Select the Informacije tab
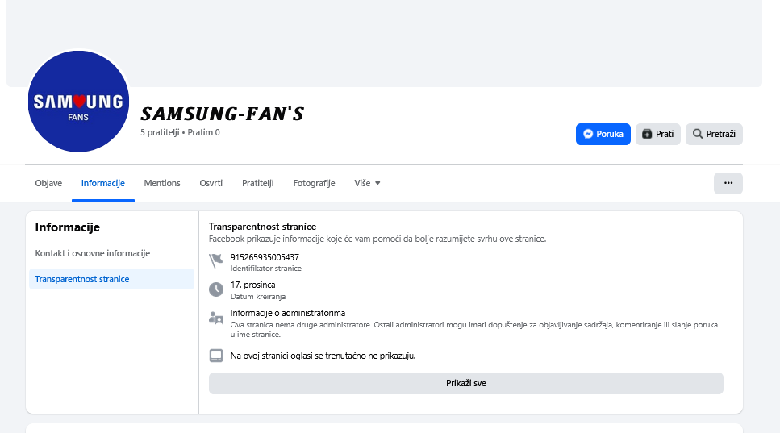 tap(102, 183)
